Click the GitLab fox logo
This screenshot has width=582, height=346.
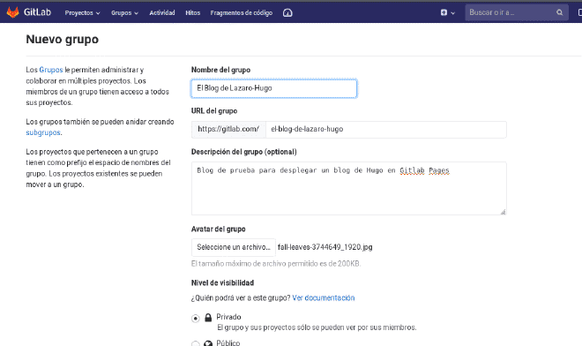tap(12, 12)
